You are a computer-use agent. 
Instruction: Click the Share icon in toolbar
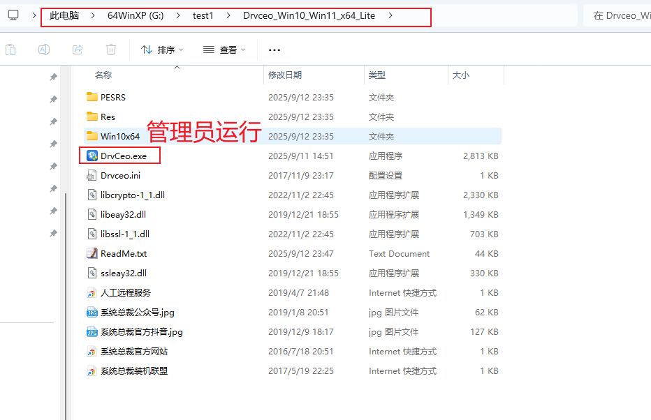[x=78, y=50]
